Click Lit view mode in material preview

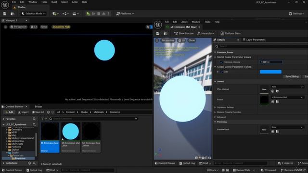(181, 40)
